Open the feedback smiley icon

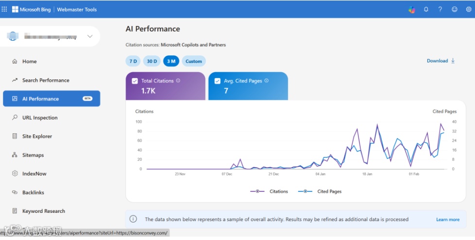pos(455,9)
